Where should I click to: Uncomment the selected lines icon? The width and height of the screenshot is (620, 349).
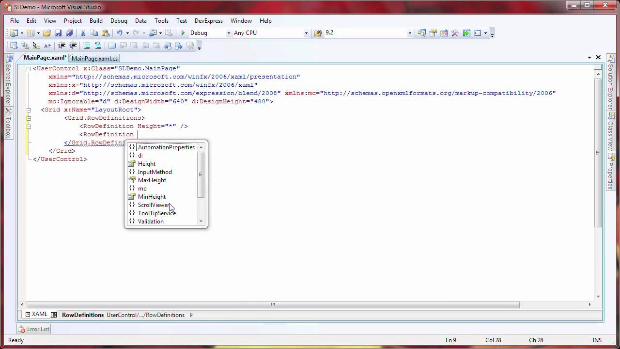click(98, 46)
